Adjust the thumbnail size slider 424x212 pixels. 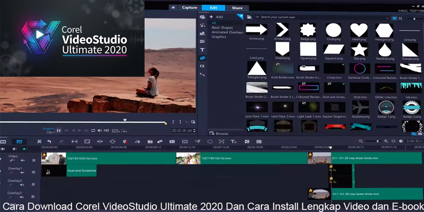click(x=414, y=19)
